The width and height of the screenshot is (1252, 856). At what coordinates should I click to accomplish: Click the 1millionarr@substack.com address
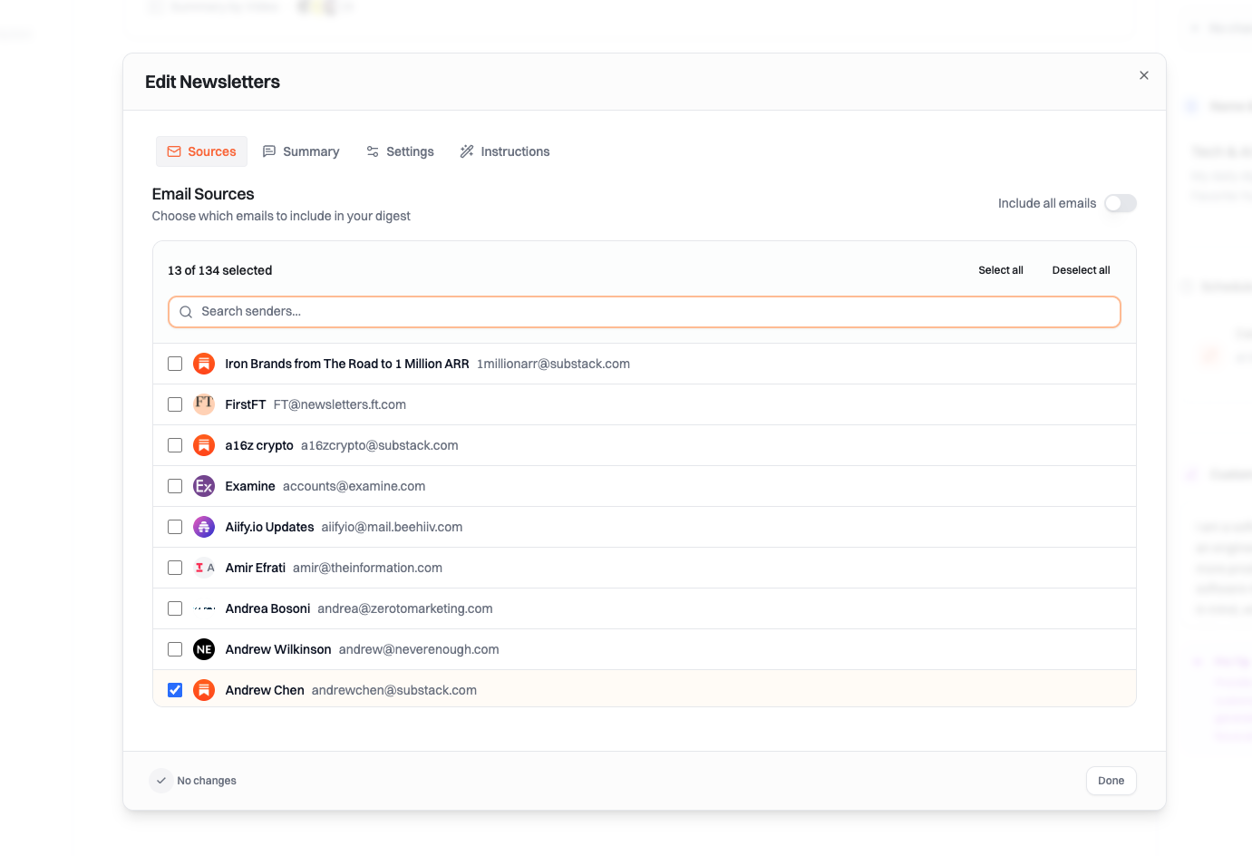(553, 364)
